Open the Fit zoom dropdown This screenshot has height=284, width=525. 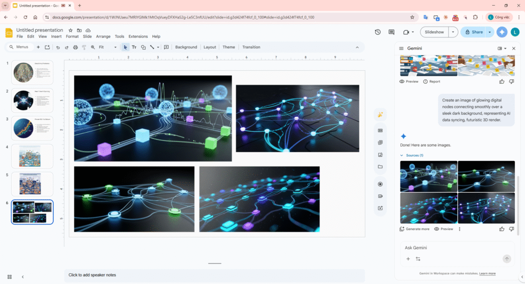[x=108, y=47]
